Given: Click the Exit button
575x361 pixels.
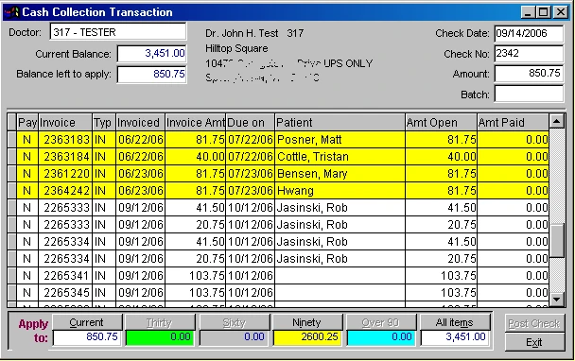Looking at the screenshot, I should tap(534, 342).
